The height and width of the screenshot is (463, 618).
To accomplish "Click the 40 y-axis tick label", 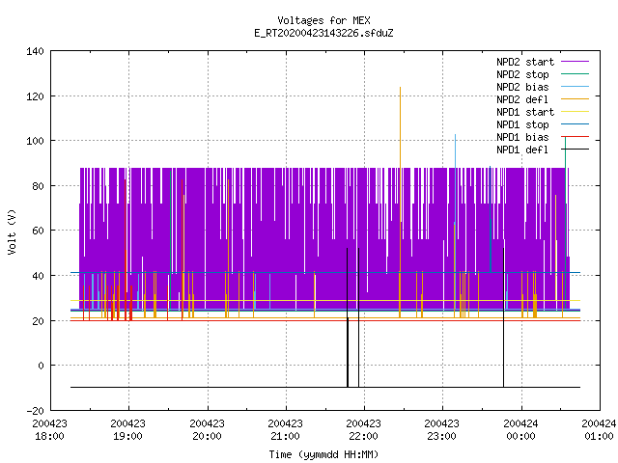I will click(39, 276).
